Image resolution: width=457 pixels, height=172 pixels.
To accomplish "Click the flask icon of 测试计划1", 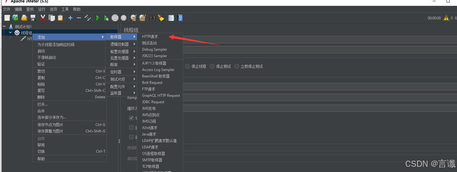I will coord(11,27).
